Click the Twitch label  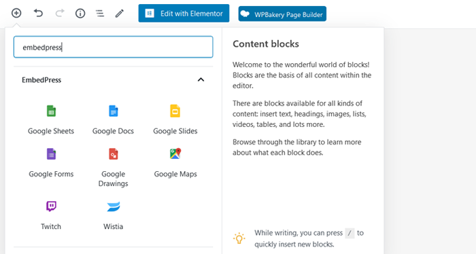(51, 227)
